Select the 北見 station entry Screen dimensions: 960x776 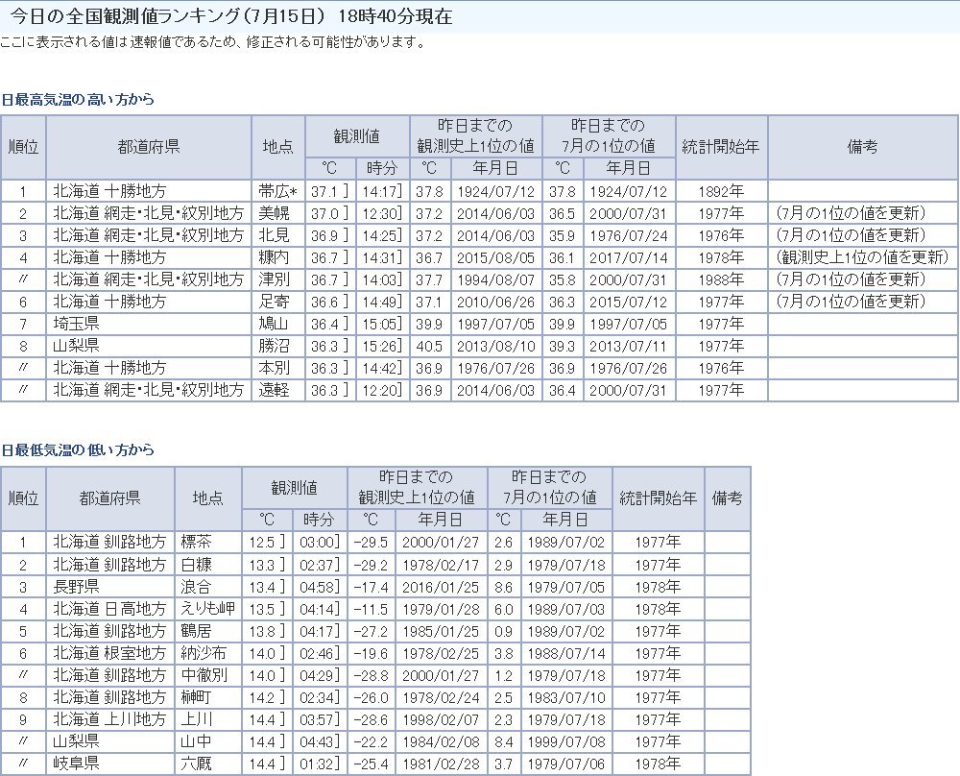point(273,234)
